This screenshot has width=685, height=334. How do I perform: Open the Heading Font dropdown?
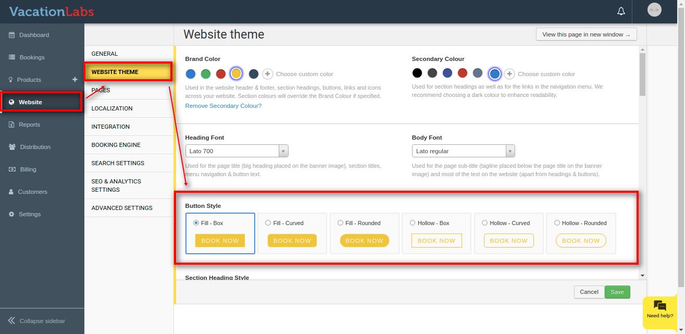(x=236, y=151)
